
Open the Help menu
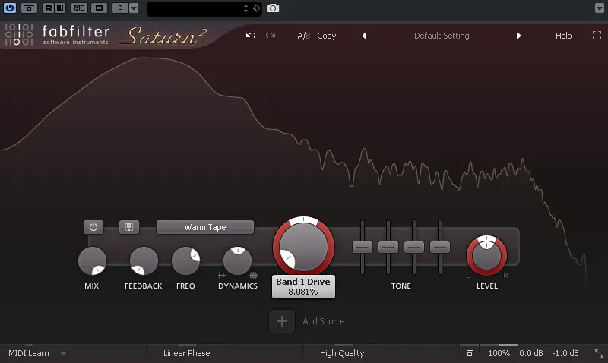563,36
